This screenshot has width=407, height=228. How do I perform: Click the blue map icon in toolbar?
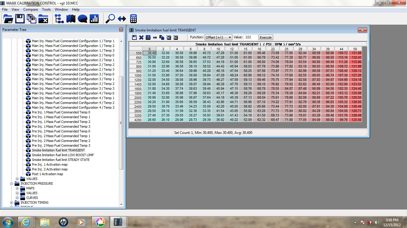tap(71, 19)
